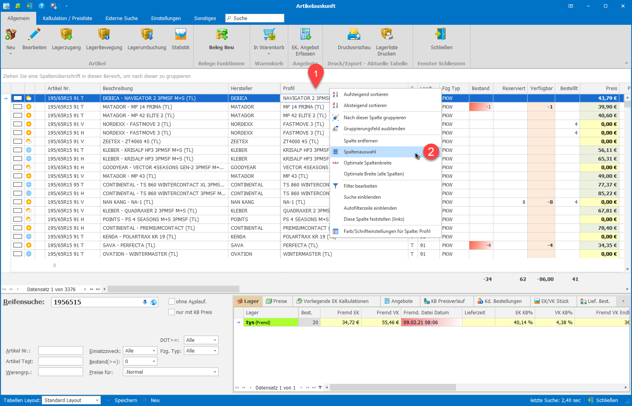
Task: Check the box in GOODYEAR VECTOR 4SEASONS row
Action: click(x=18, y=167)
